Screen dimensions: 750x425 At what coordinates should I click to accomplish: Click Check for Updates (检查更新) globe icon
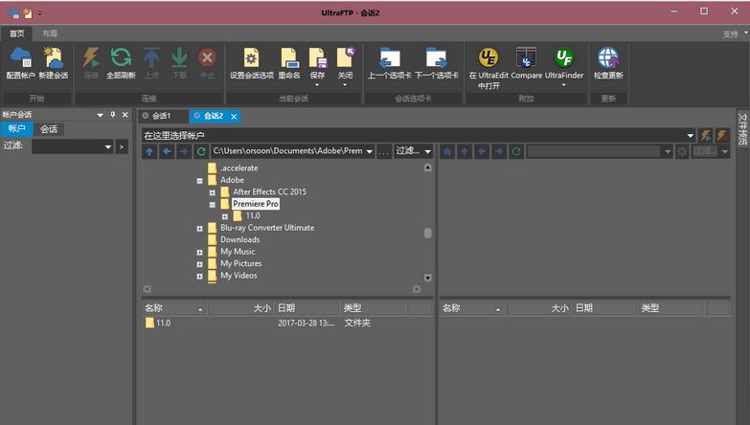[x=608, y=57]
